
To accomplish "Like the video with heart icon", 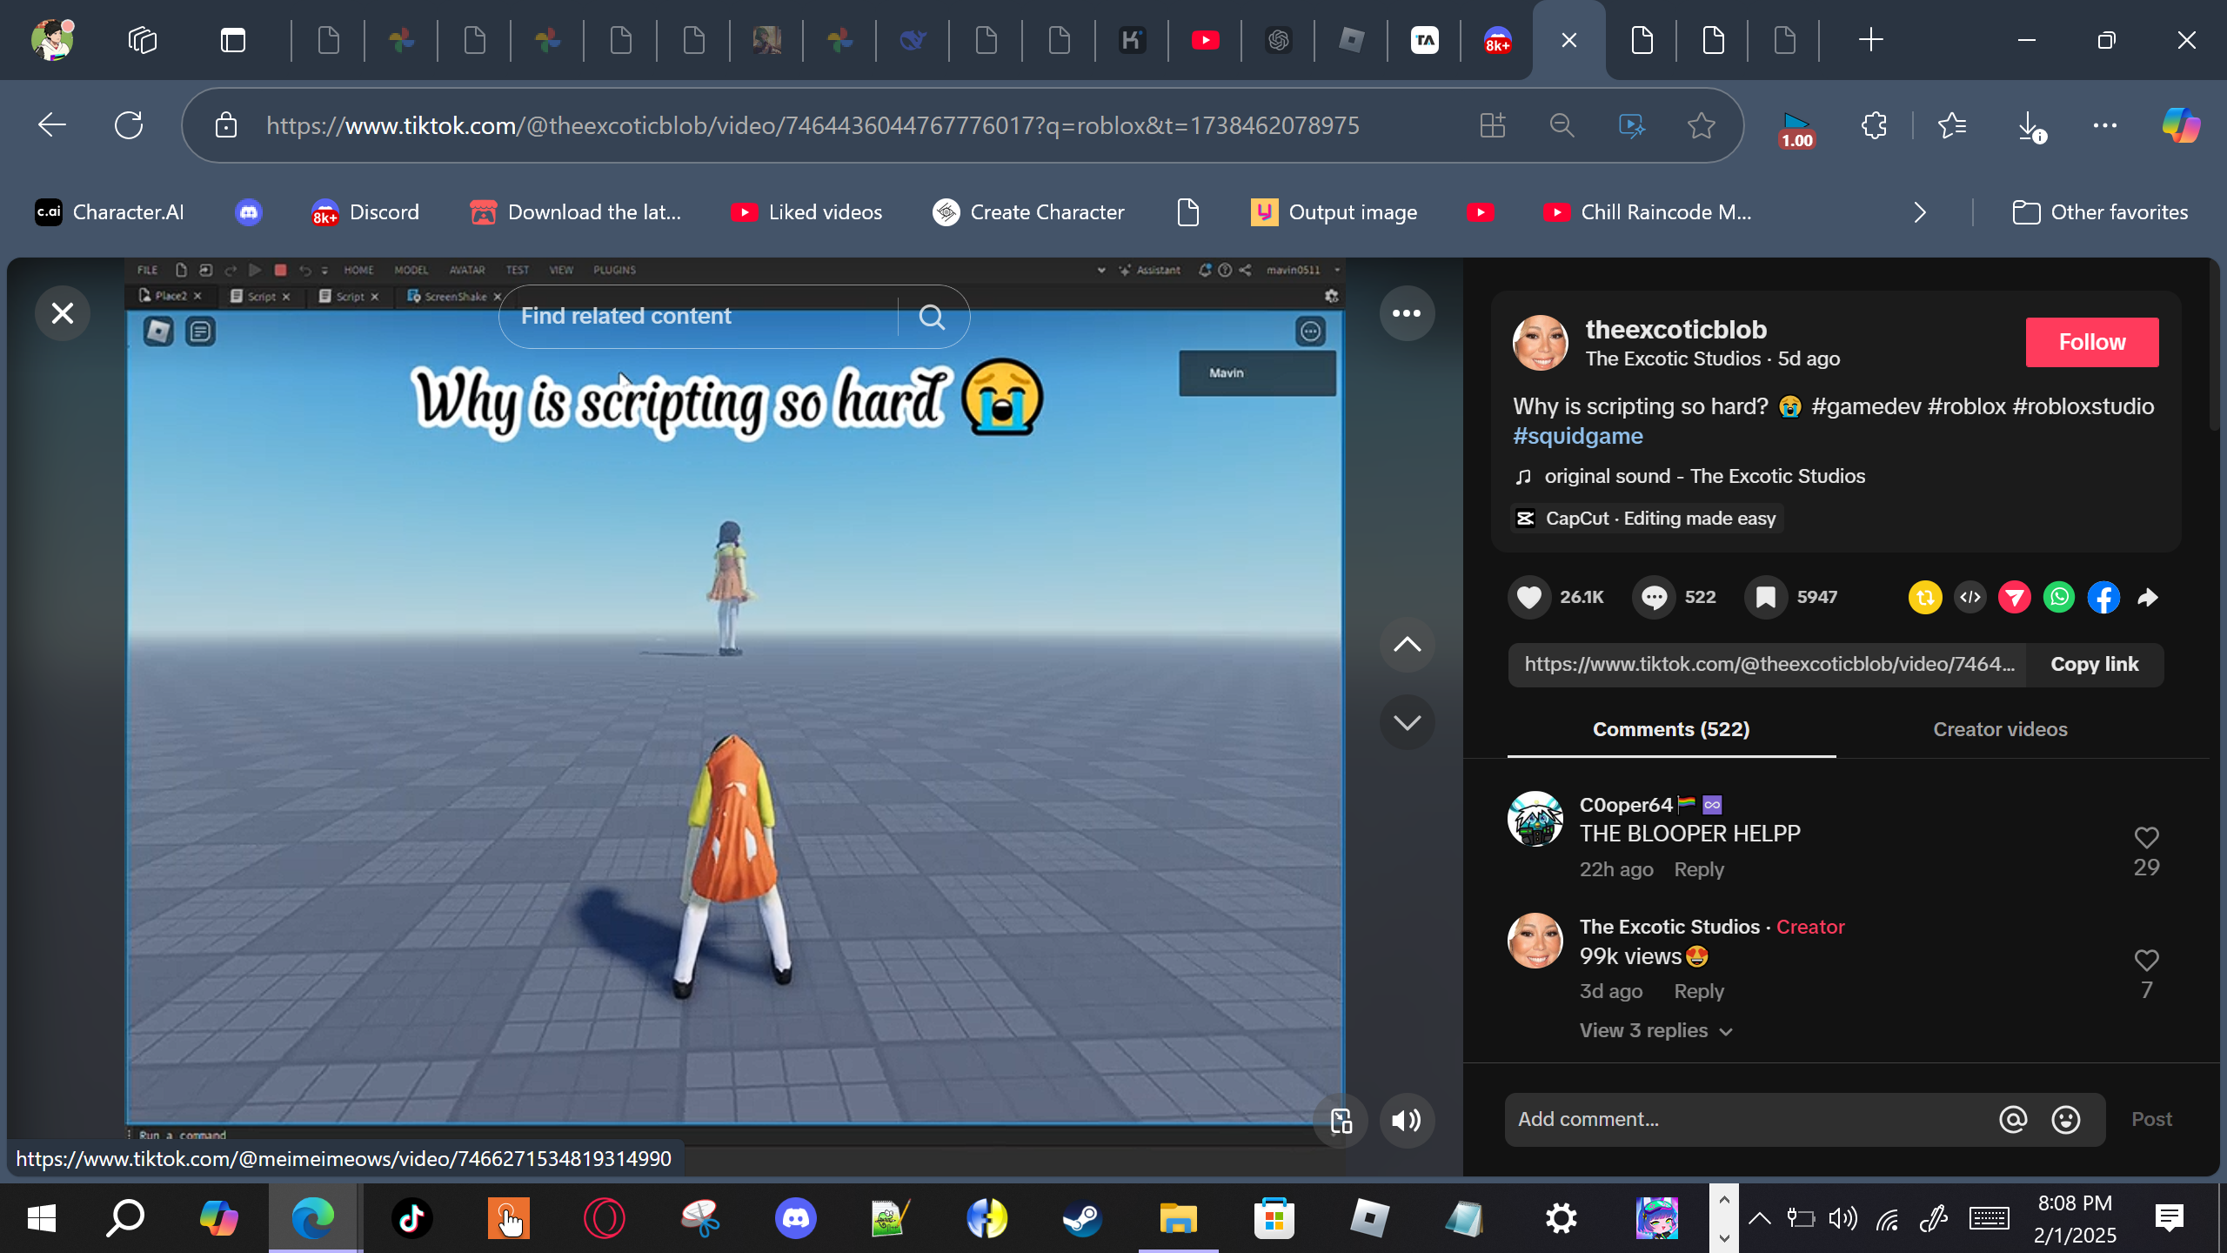I will click(1528, 597).
